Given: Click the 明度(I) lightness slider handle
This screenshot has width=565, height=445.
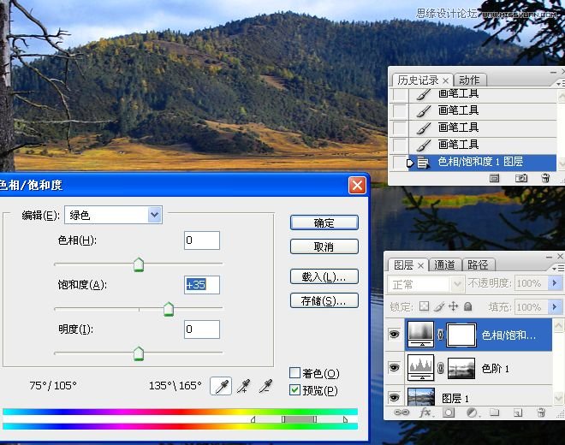Looking at the screenshot, I should click(139, 353).
